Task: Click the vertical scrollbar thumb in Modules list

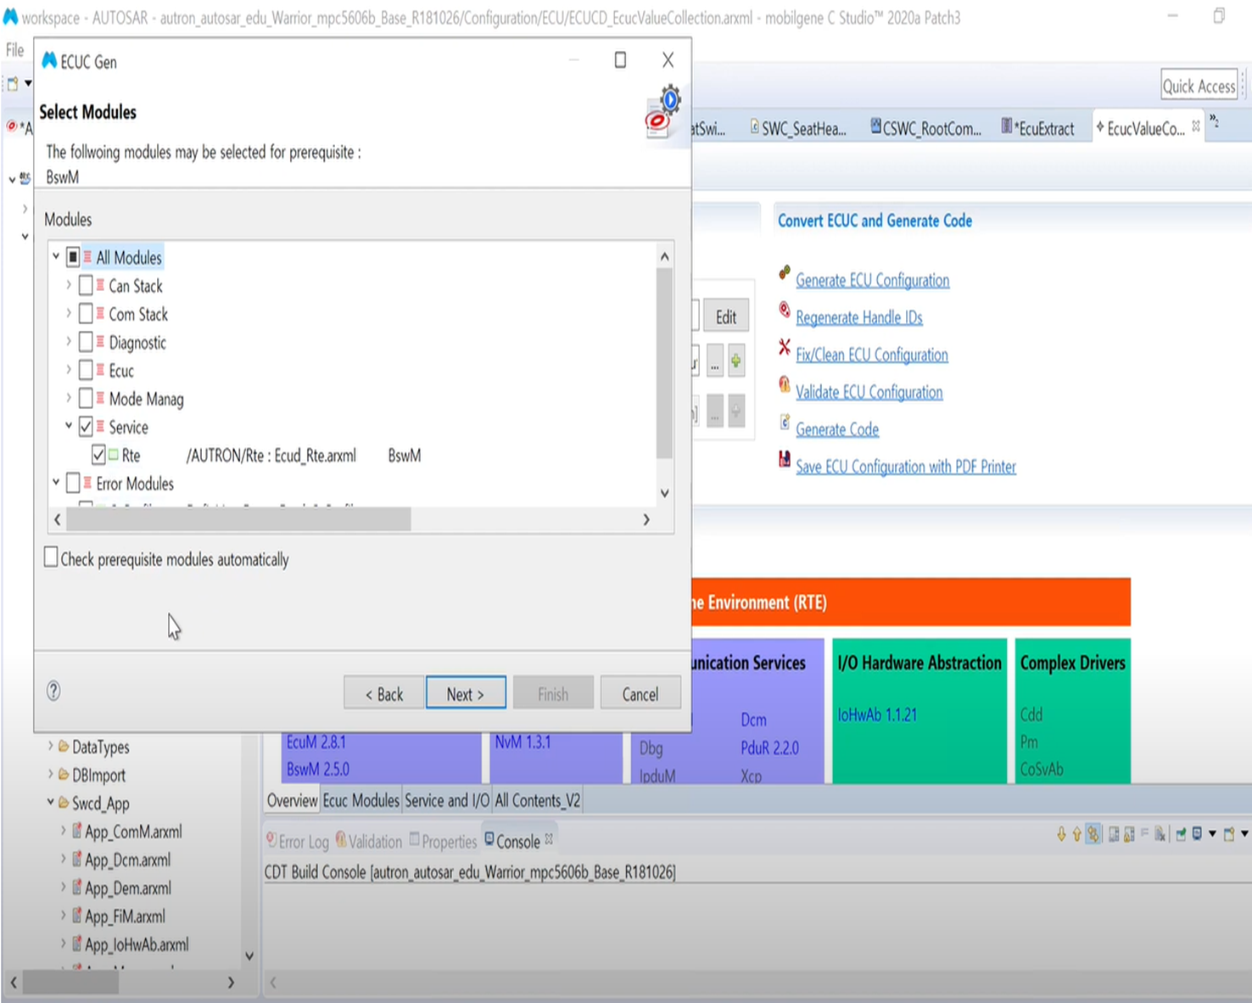Action: click(x=664, y=363)
